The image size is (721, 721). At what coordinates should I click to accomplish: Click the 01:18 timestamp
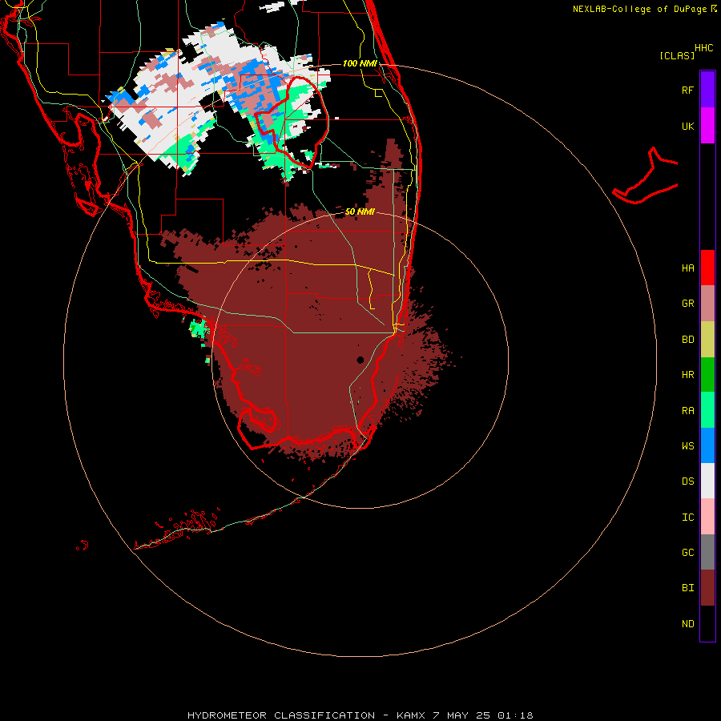coord(515,715)
